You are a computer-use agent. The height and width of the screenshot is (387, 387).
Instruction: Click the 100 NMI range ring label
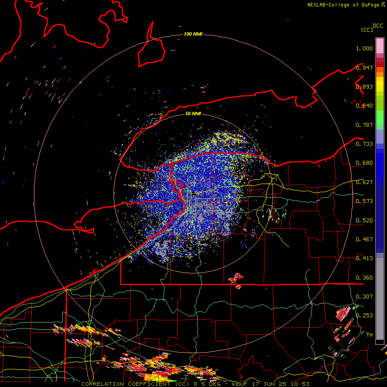click(193, 34)
